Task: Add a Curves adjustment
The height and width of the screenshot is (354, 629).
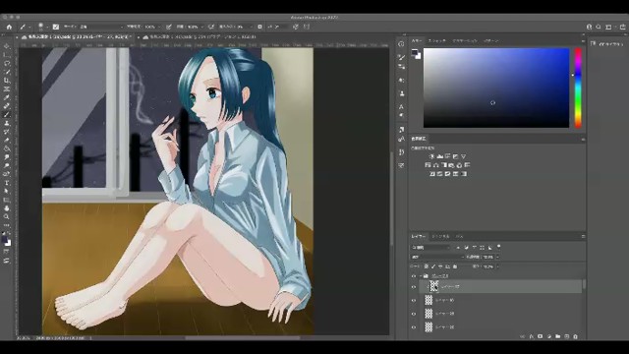Action: pos(448,156)
